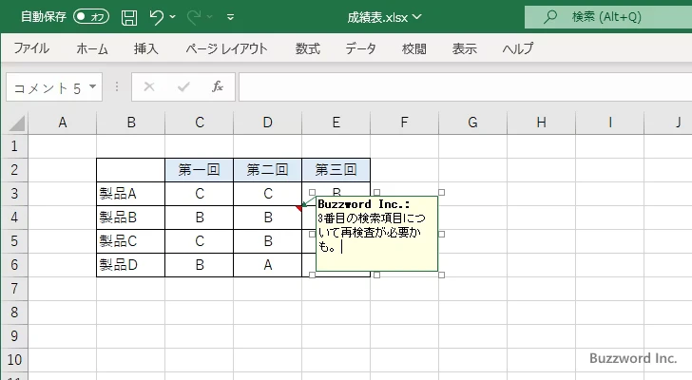692x380 pixels.
Task: Click the Undo arrow icon
Action: pos(156,17)
